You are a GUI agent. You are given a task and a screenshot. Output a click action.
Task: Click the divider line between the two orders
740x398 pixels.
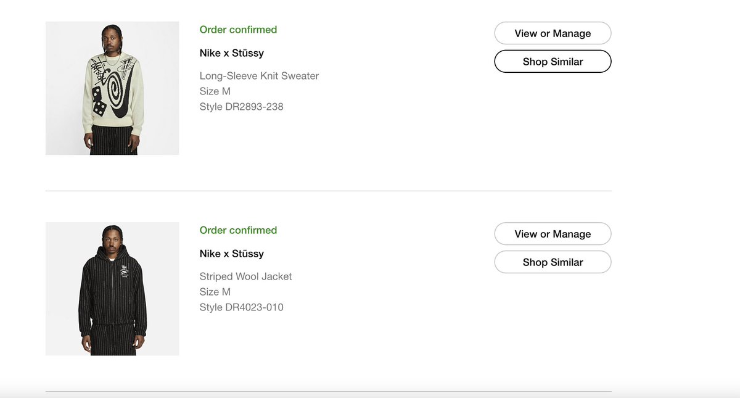tap(328, 191)
